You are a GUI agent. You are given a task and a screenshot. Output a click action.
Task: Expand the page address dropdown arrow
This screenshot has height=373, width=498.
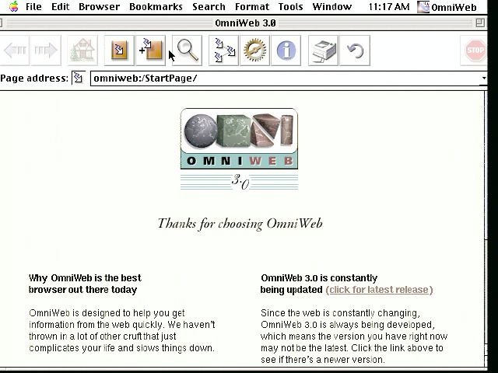[483, 78]
